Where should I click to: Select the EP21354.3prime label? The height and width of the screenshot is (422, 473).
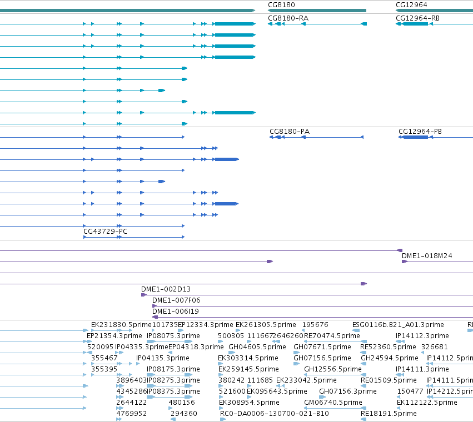pos(114,336)
